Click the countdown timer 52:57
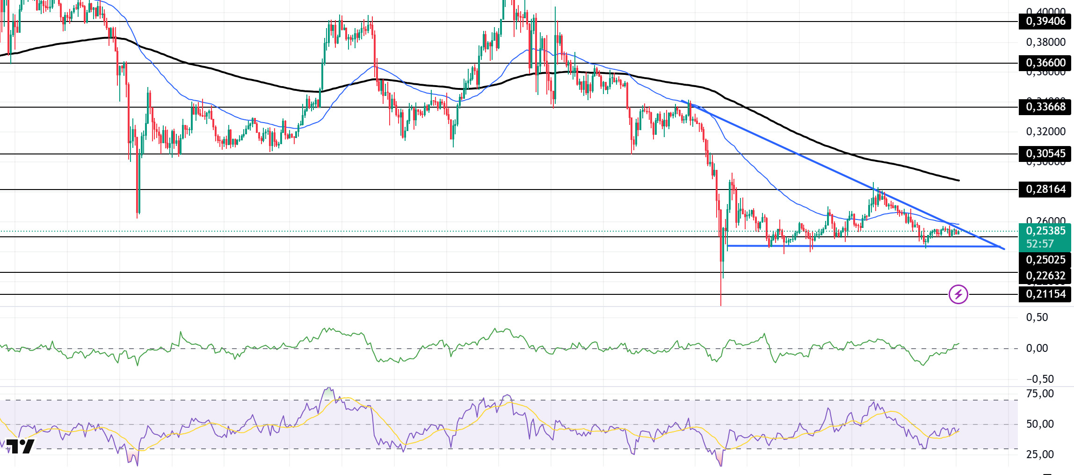The image size is (1074, 475). (x=1040, y=244)
